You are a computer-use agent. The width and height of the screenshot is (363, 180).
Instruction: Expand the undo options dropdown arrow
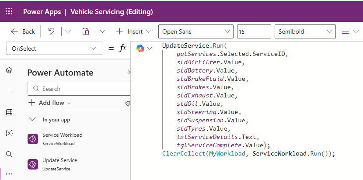68,31
